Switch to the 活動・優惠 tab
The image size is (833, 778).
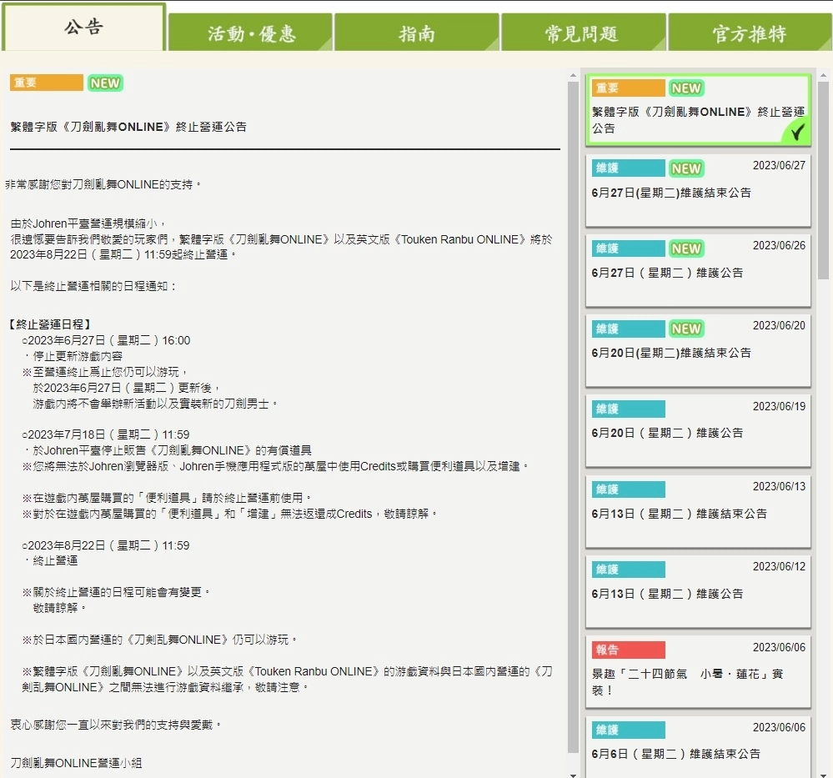[x=248, y=30]
